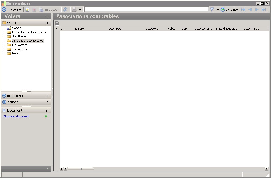Click the Date de sortie column header
This screenshot has width=271, height=178.
[203, 29]
